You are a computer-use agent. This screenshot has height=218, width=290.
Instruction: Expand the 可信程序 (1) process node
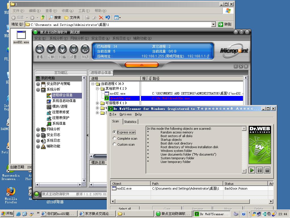click(x=97, y=103)
